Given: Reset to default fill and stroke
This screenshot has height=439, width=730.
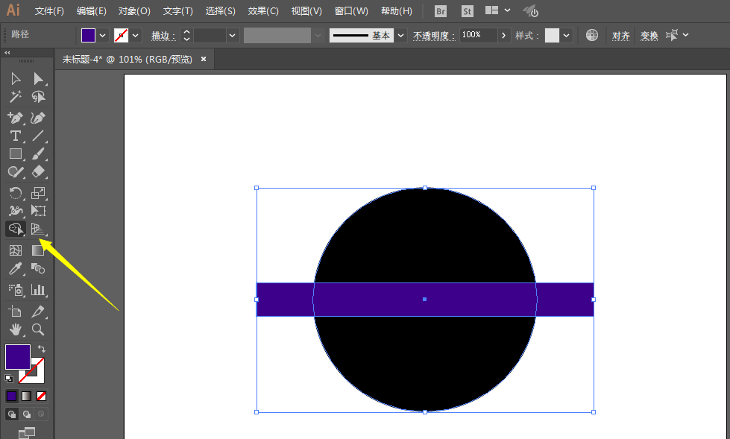Looking at the screenshot, I should click(9, 379).
